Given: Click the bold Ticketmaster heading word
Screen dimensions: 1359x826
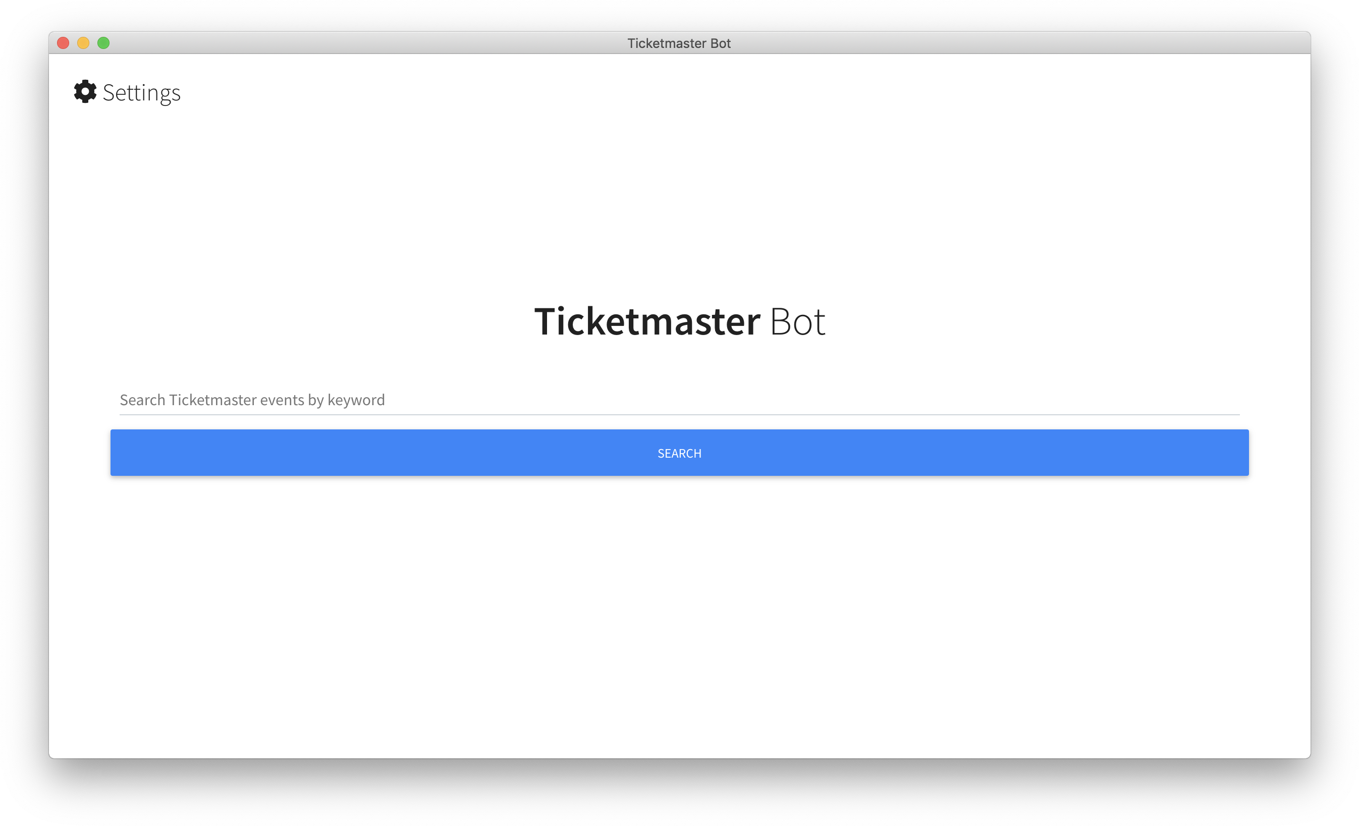Looking at the screenshot, I should click(x=647, y=321).
